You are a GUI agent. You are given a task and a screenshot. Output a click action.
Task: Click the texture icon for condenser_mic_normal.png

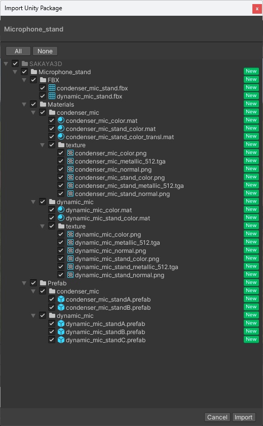click(70, 169)
